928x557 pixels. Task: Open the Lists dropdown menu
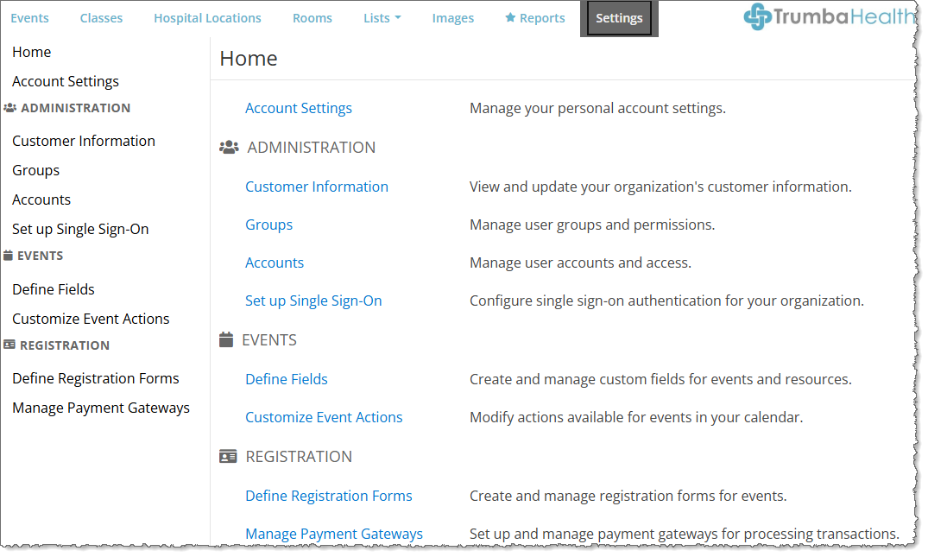tap(382, 17)
